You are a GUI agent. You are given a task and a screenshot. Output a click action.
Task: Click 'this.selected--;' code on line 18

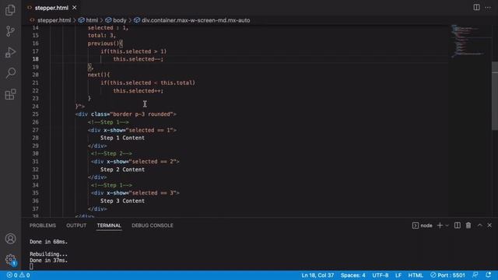click(x=139, y=59)
